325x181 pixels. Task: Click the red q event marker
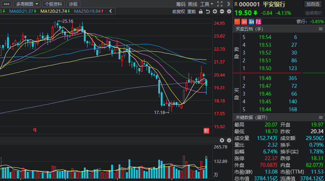pos(35,130)
